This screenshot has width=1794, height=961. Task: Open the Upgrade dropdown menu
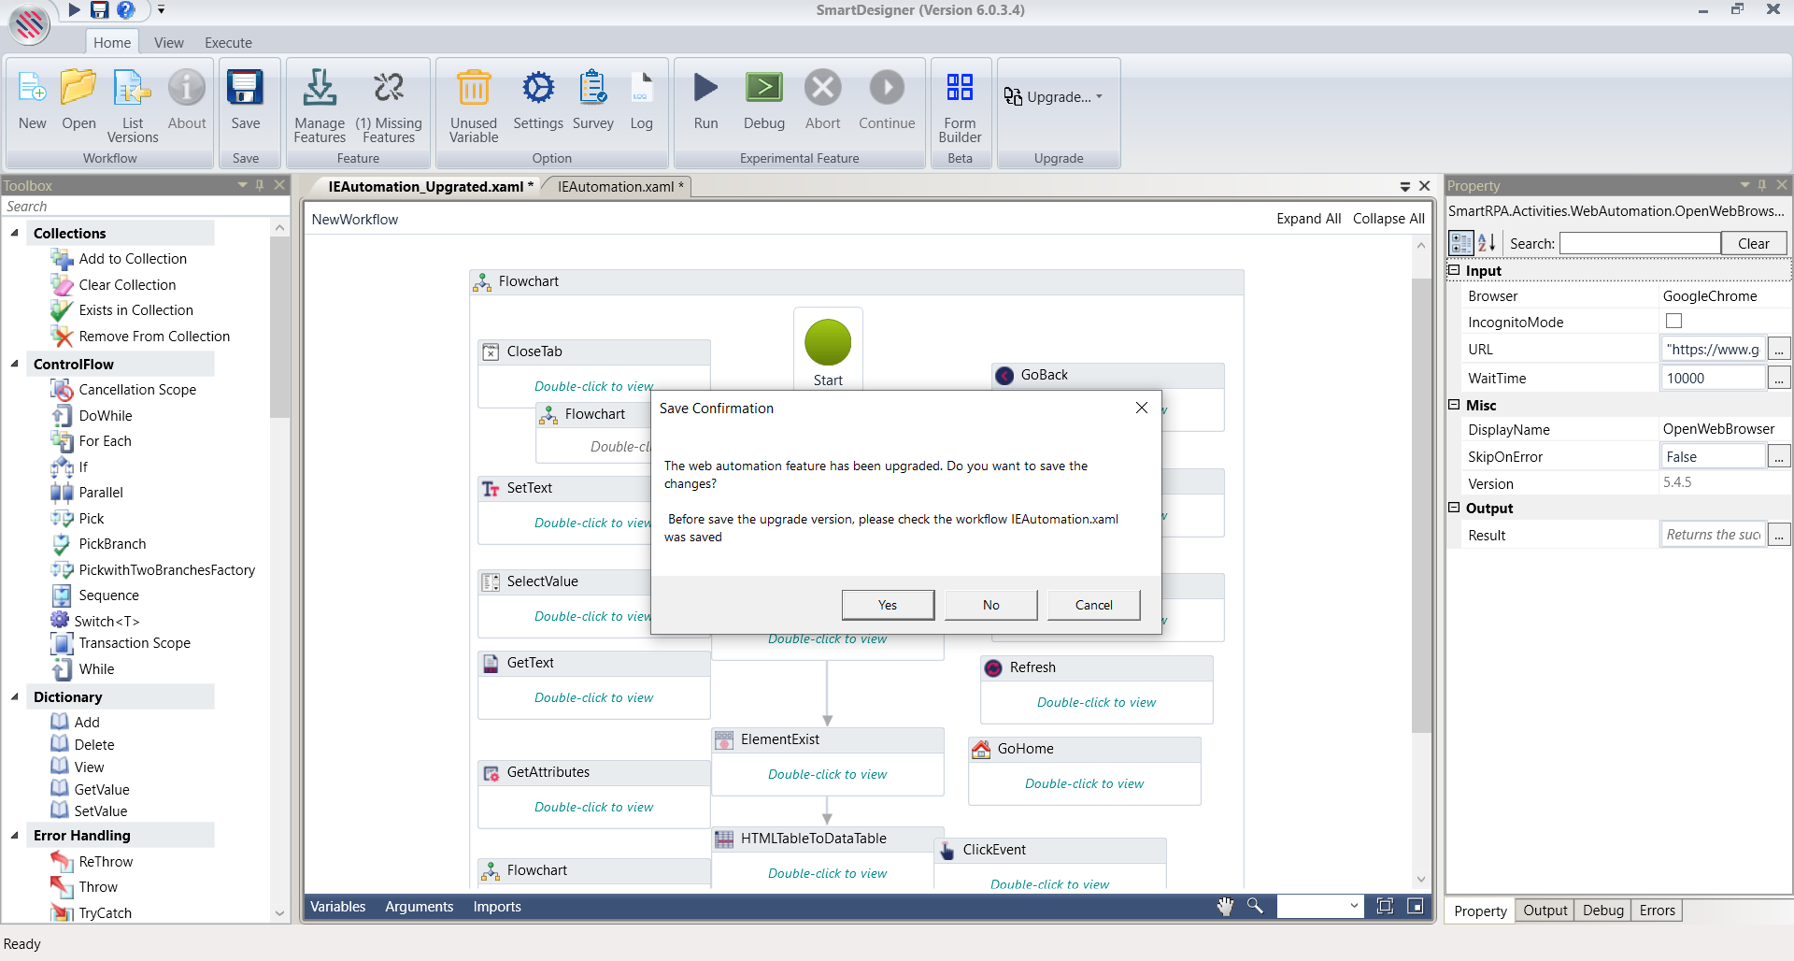coord(1055,96)
